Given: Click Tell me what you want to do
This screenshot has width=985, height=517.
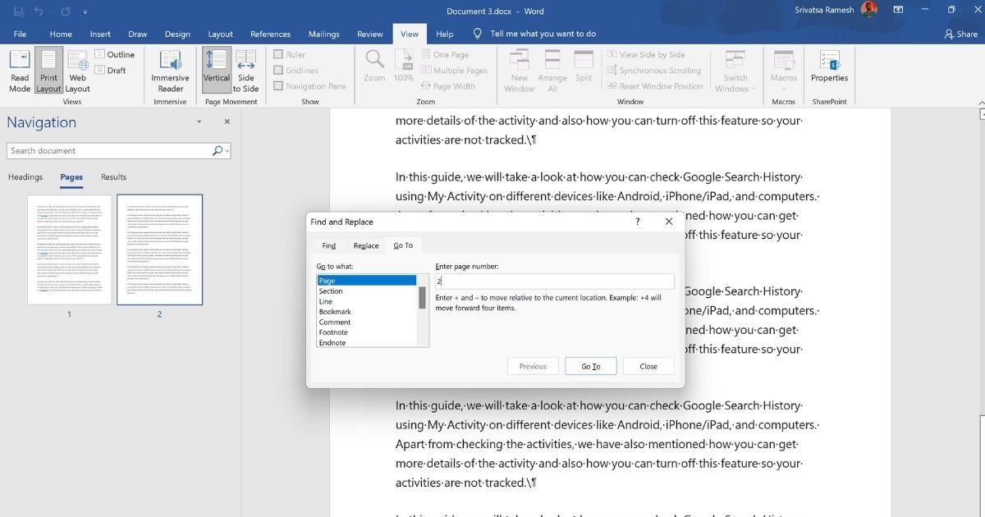Looking at the screenshot, I should click(x=534, y=34).
